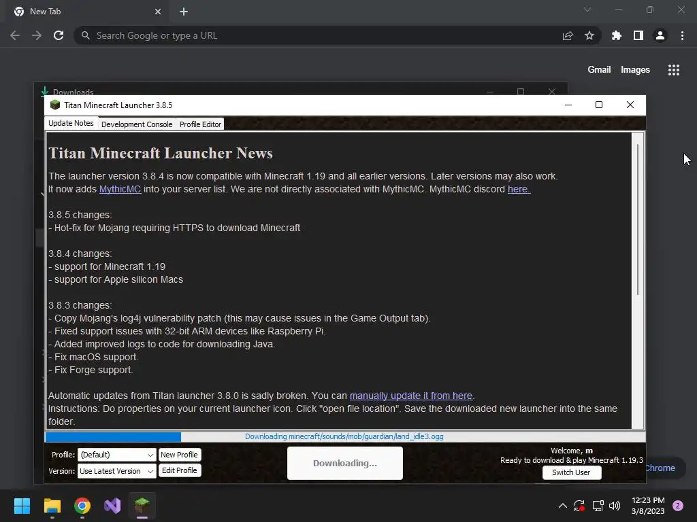Open Visual Studio from the taskbar

[x=112, y=506]
